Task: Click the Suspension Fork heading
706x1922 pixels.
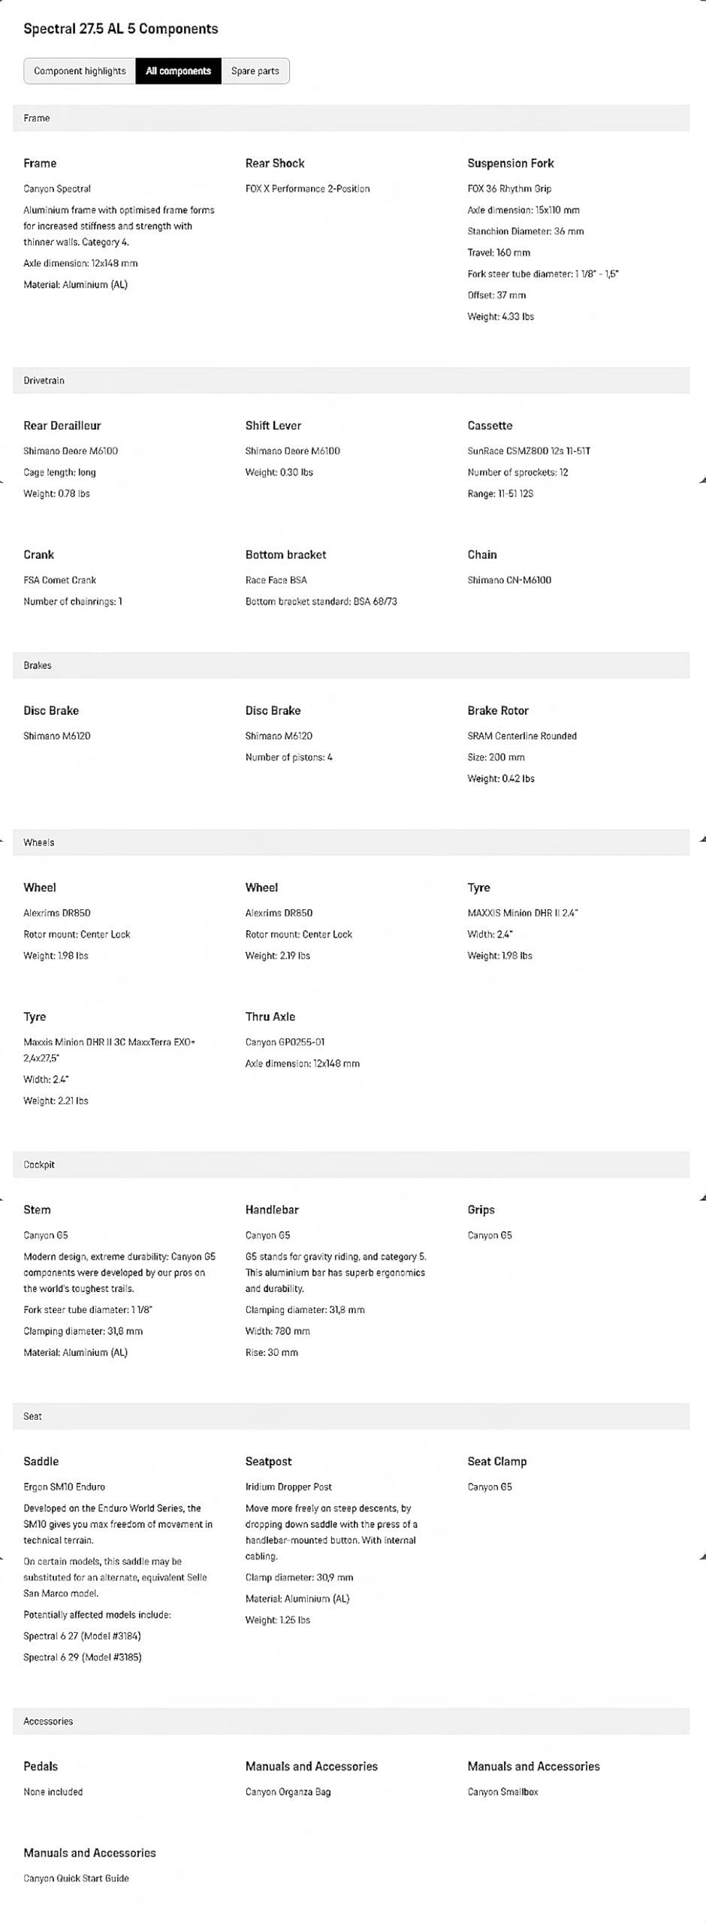Action: 510,164
